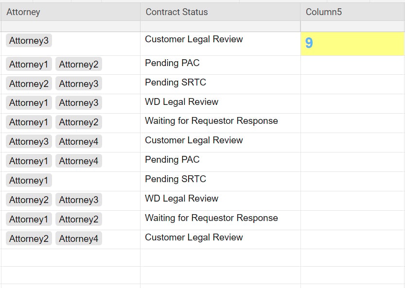Screen dimensions: 405x288
Task: Click the Attorney4 tag paired with Attorney1
Action: 79,161
